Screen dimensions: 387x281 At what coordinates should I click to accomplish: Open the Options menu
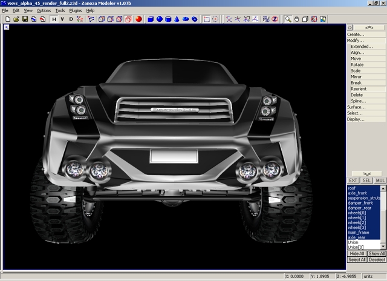click(x=44, y=11)
